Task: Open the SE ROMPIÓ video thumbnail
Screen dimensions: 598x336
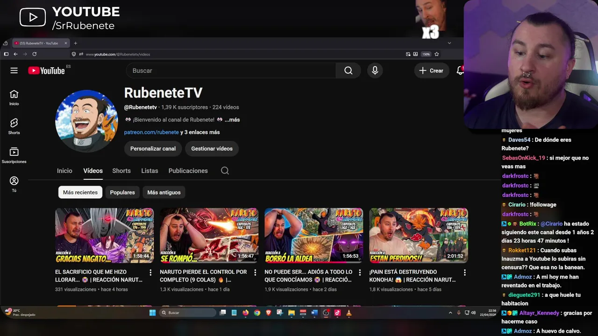Action: point(209,236)
